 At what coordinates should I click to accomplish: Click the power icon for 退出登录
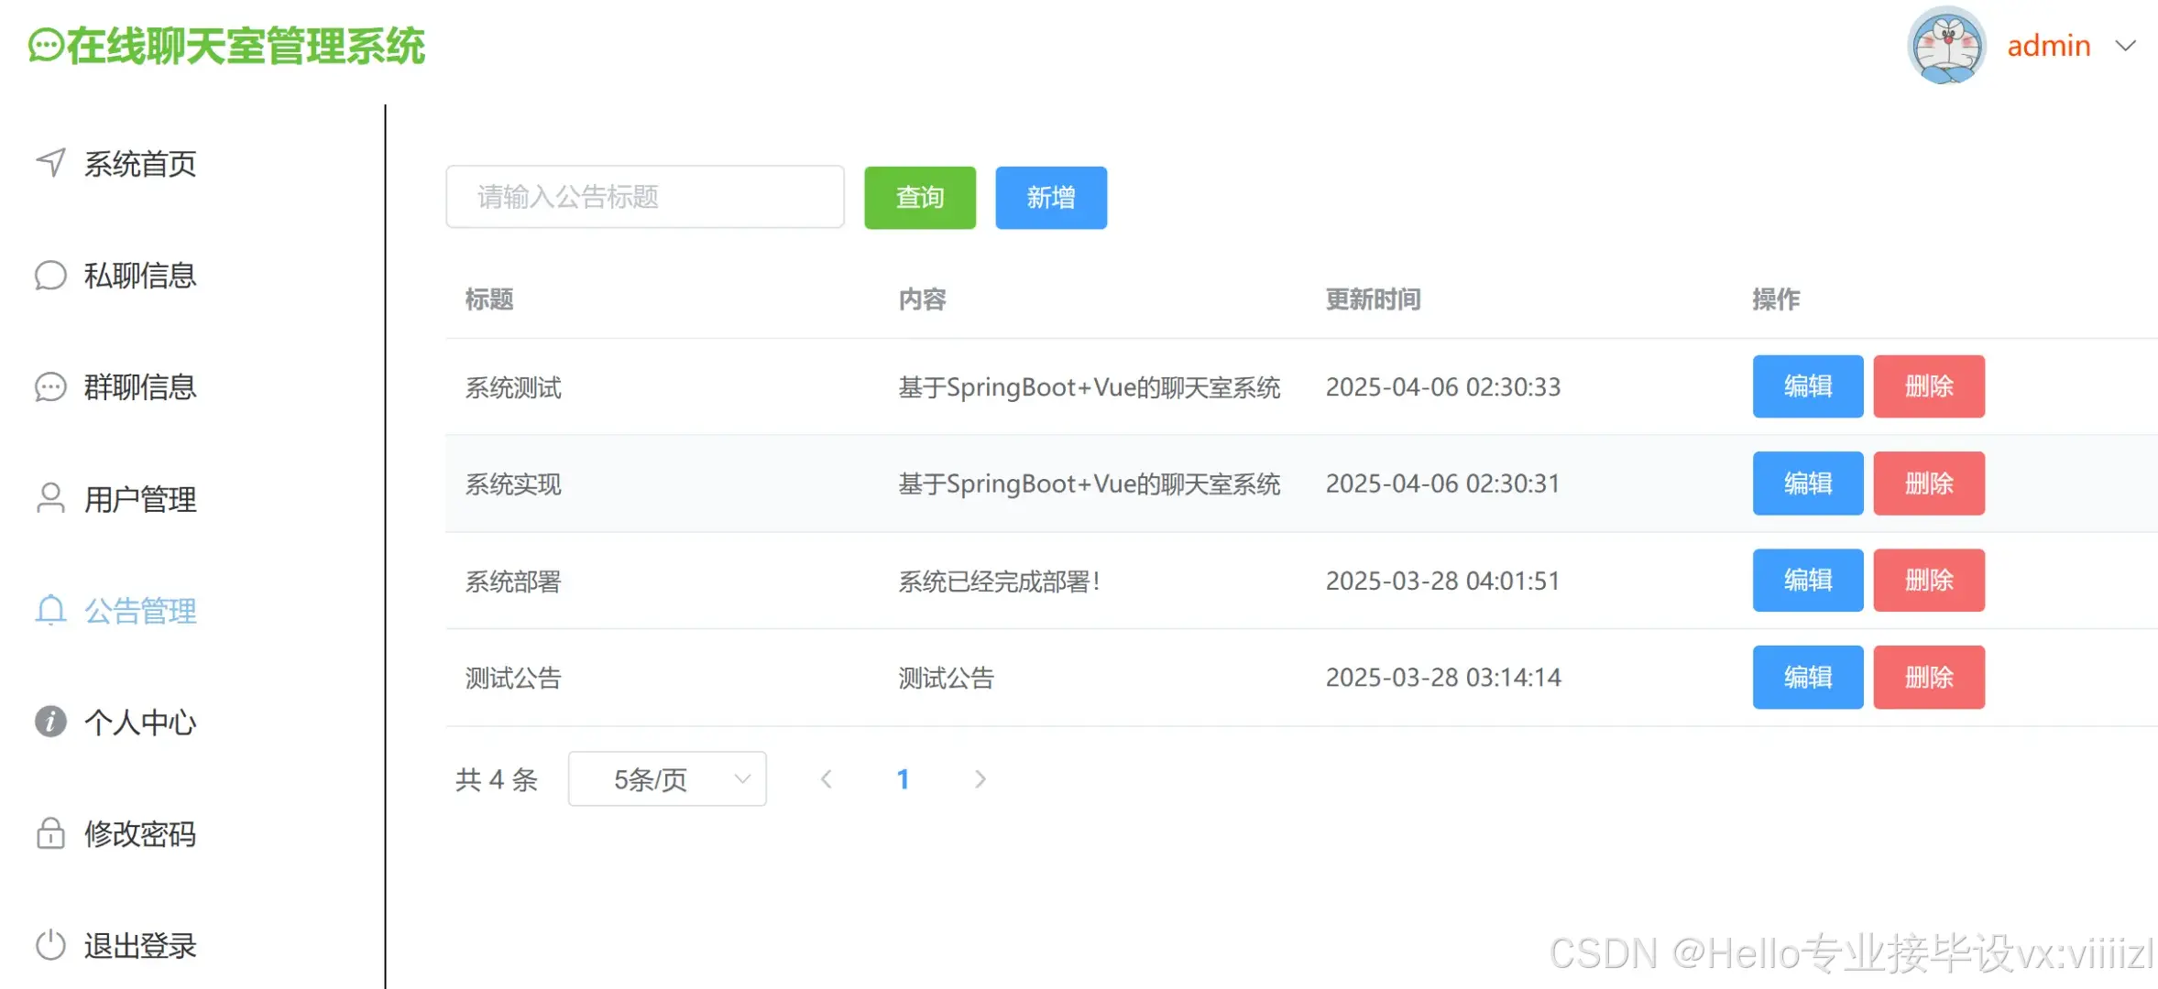tap(50, 945)
